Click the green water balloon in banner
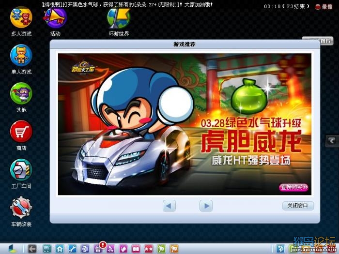 pos(248,96)
